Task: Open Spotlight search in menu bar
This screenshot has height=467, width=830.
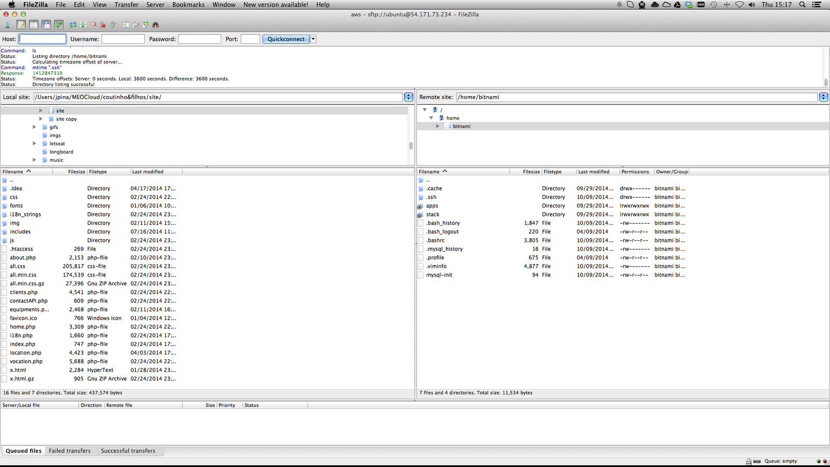Action: pyautogui.click(x=802, y=5)
